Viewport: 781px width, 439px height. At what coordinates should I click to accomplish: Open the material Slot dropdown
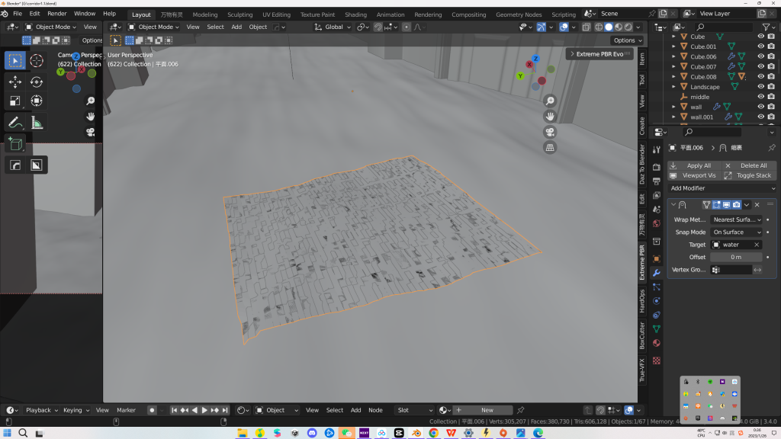coord(414,410)
